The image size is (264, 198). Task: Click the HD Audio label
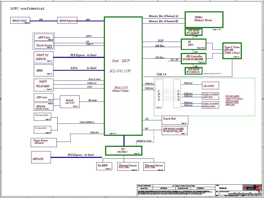point(92,100)
